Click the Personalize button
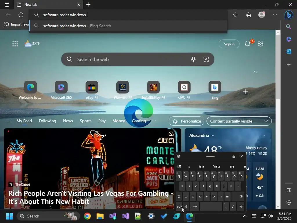Viewport: 297px width, 223px height. (x=186, y=121)
